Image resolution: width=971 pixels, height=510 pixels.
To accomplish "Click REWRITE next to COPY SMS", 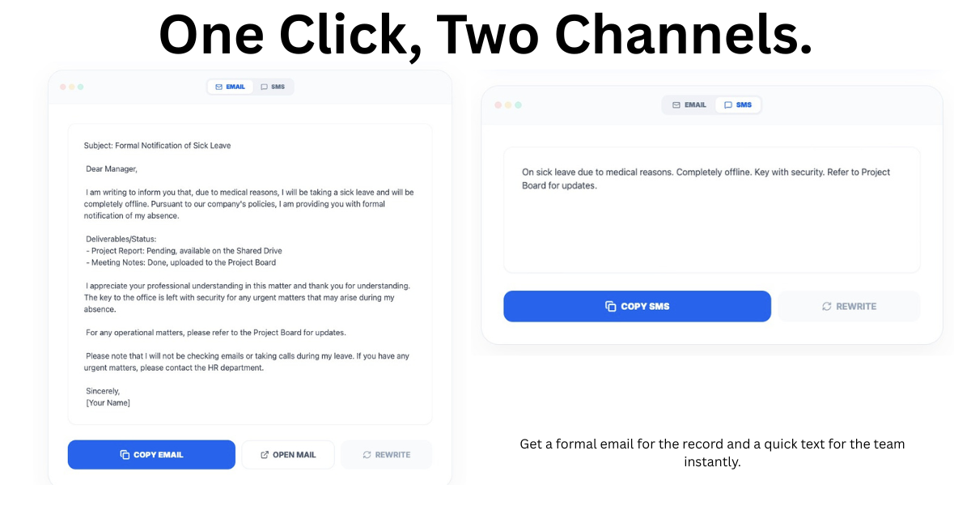I will (x=849, y=307).
